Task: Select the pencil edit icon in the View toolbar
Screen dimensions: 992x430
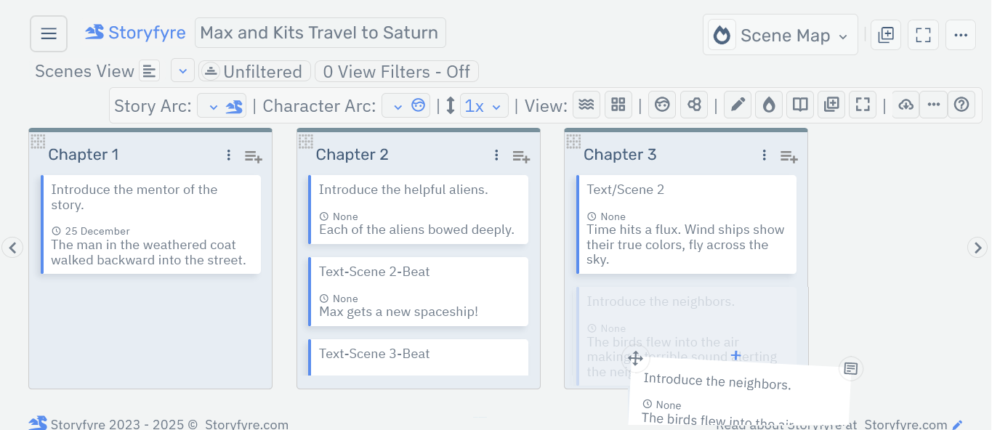Action: (x=737, y=104)
